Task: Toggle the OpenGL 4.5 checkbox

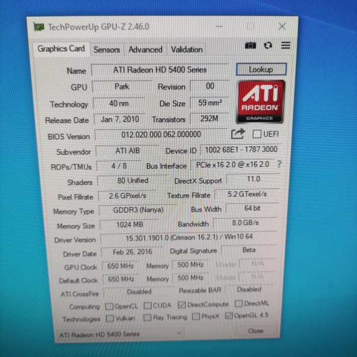Action: coord(228,316)
